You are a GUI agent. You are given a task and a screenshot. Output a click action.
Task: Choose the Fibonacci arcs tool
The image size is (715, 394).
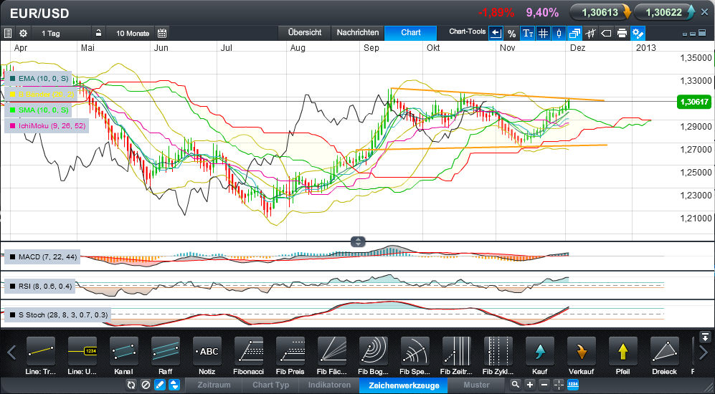[374, 352]
